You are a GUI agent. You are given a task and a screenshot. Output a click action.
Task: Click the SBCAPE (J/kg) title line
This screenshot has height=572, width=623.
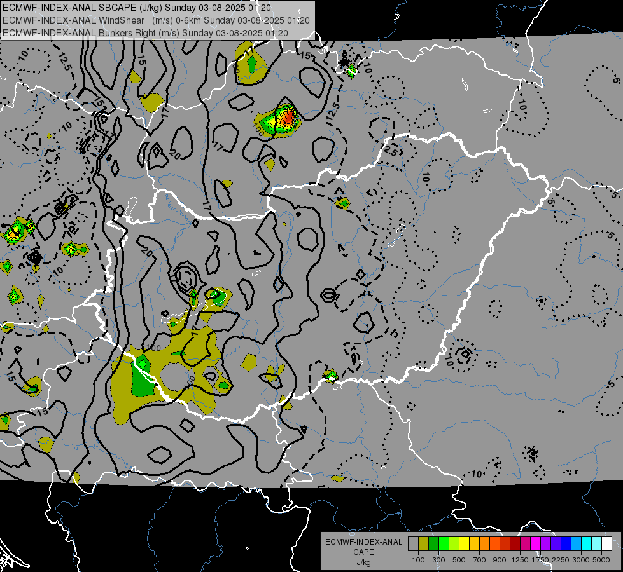click(137, 8)
